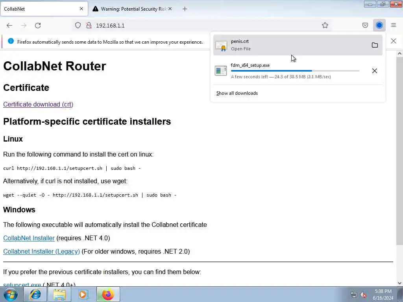Open the Collabnet Installer (Legacy) link
The height and width of the screenshot is (302, 403).
(x=41, y=251)
